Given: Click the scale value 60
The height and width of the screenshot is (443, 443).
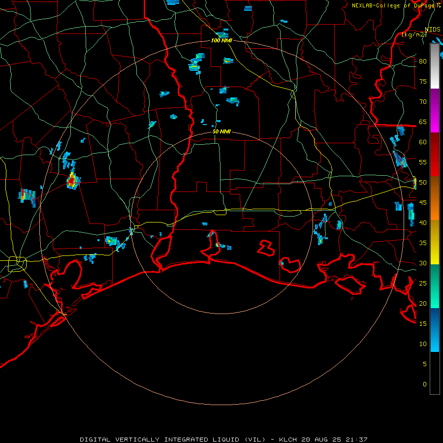Looking at the screenshot, I should (423, 142).
